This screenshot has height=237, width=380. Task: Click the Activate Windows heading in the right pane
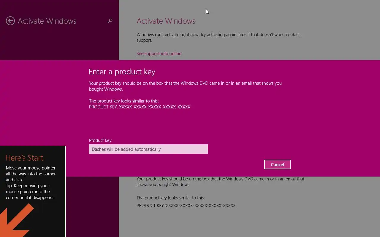166,21
